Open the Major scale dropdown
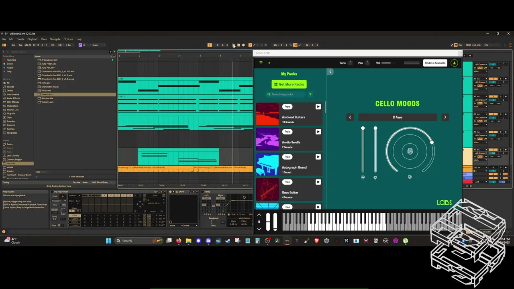 [99, 45]
